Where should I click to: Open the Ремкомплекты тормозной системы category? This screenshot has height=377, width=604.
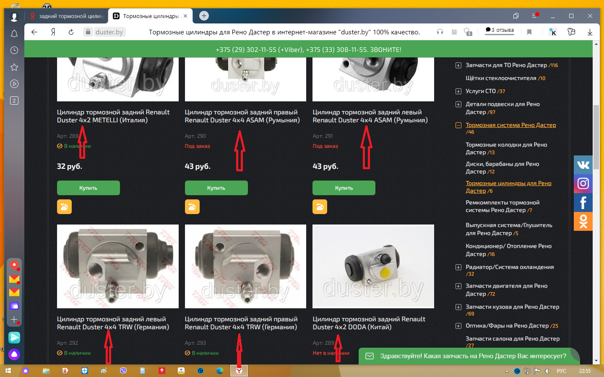point(502,206)
